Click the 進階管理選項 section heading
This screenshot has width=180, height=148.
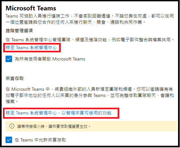(19, 31)
